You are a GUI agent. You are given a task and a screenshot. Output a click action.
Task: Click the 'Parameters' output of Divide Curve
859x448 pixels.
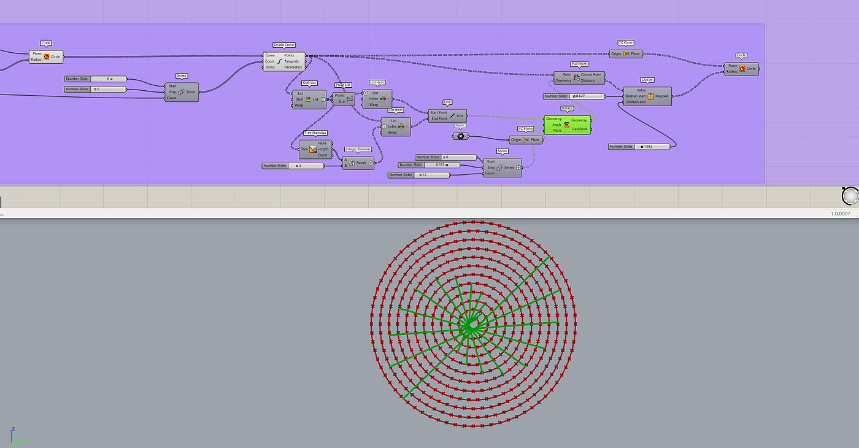(x=293, y=67)
